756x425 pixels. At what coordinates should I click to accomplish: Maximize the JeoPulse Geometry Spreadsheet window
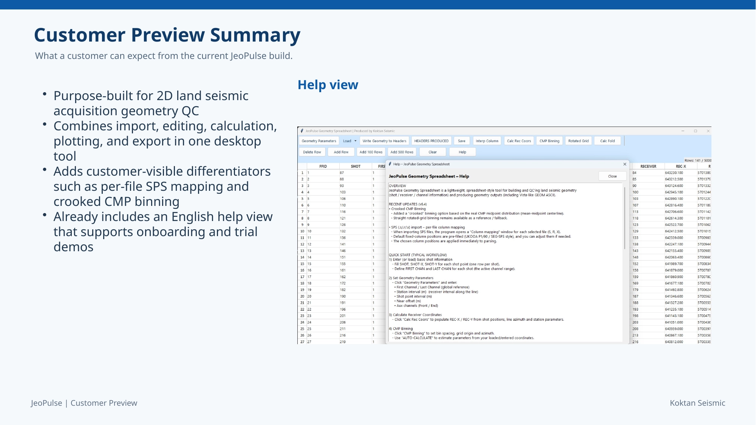696,131
